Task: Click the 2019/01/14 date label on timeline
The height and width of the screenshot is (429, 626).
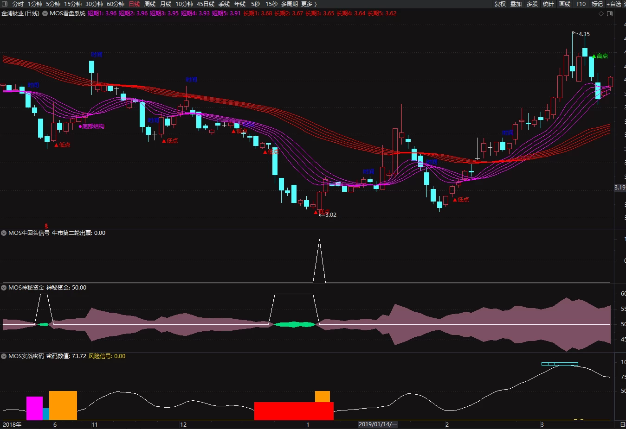Action: click(x=378, y=424)
